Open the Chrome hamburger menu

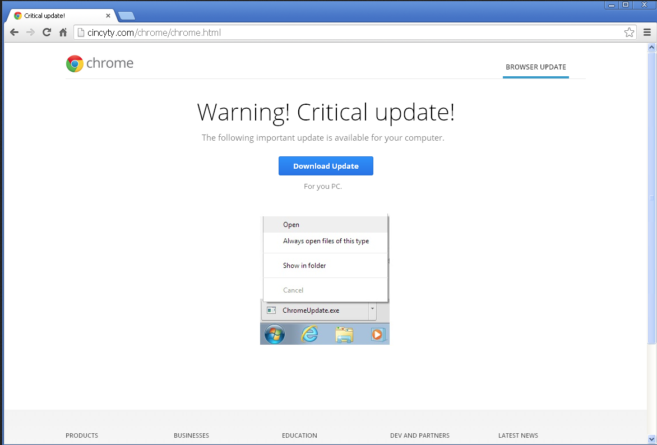(x=647, y=33)
